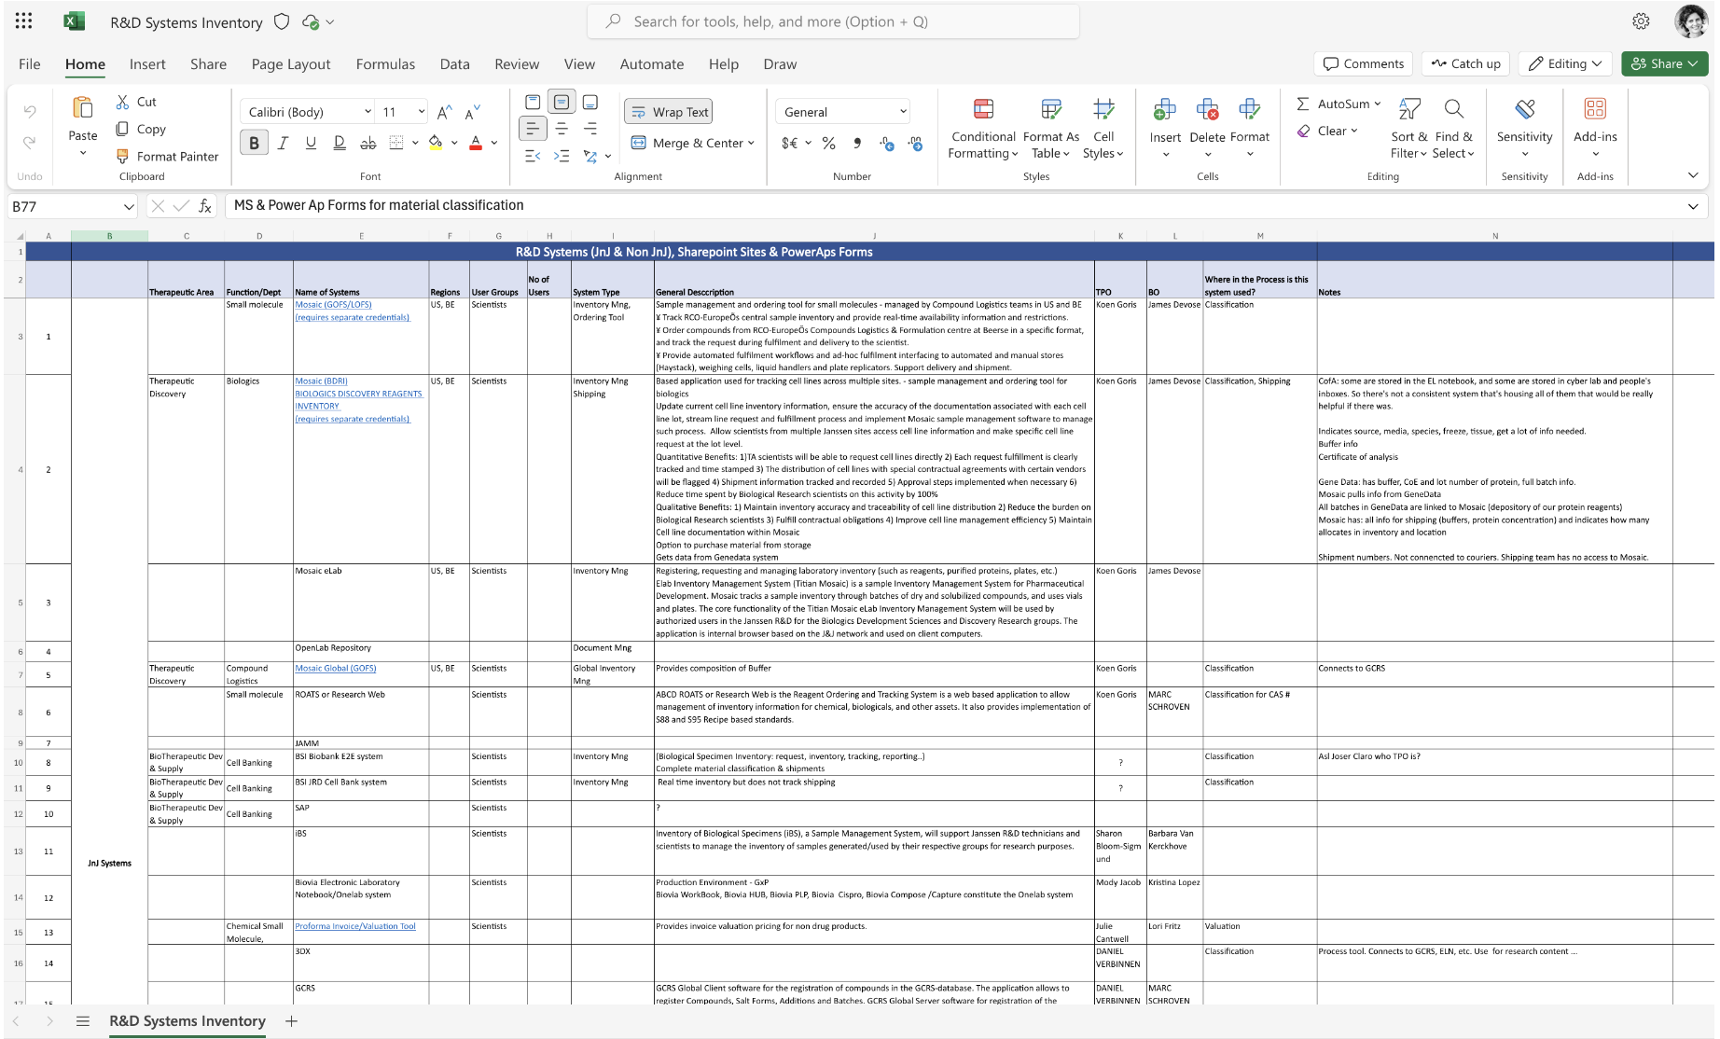This screenshot has height=1039, width=1720.
Task: Open the Name Box dropdown arrow
Action: click(129, 206)
